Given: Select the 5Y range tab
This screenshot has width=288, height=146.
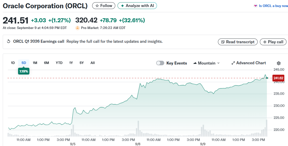Looking at the screenshot, I should point(82,63).
